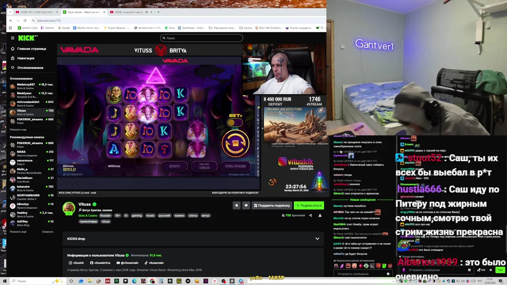Click Подарить подписку button
Viewport: 507px width, 285px height.
[x=272, y=205]
